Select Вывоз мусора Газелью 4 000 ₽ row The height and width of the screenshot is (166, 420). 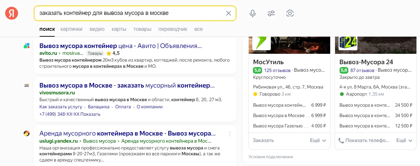(289, 126)
